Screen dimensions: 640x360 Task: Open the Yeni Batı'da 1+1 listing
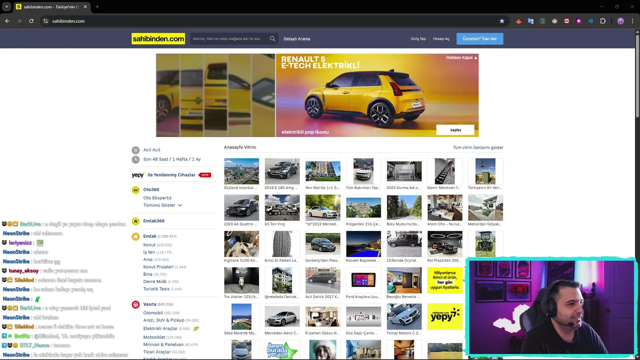tap(323, 171)
